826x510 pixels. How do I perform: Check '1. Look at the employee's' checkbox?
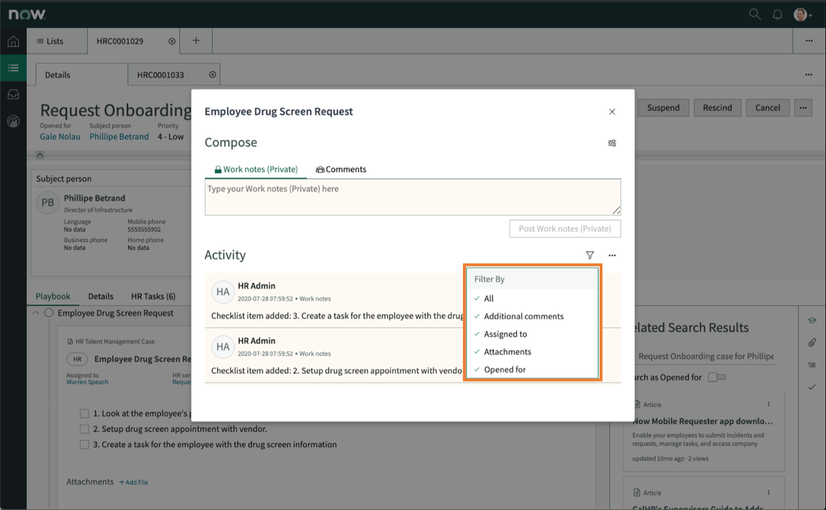[84, 414]
